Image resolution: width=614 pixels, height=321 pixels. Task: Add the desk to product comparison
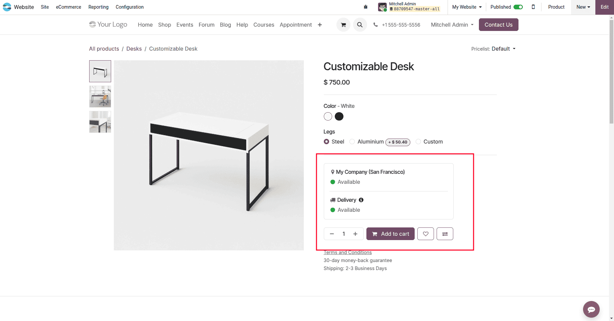[x=445, y=233]
